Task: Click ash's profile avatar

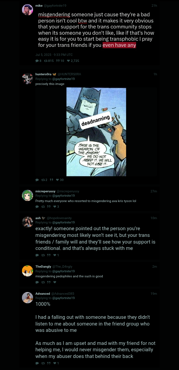Action: pos(28,222)
